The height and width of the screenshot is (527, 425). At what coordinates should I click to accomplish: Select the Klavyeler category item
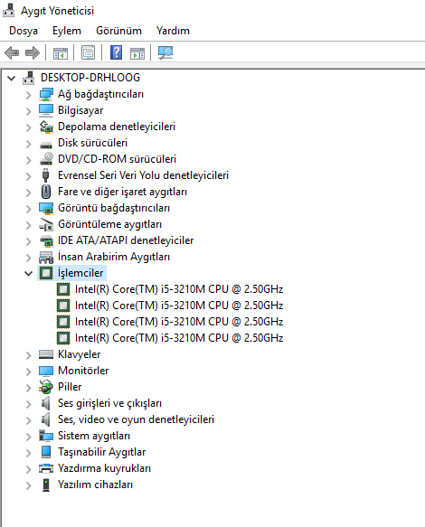79,354
